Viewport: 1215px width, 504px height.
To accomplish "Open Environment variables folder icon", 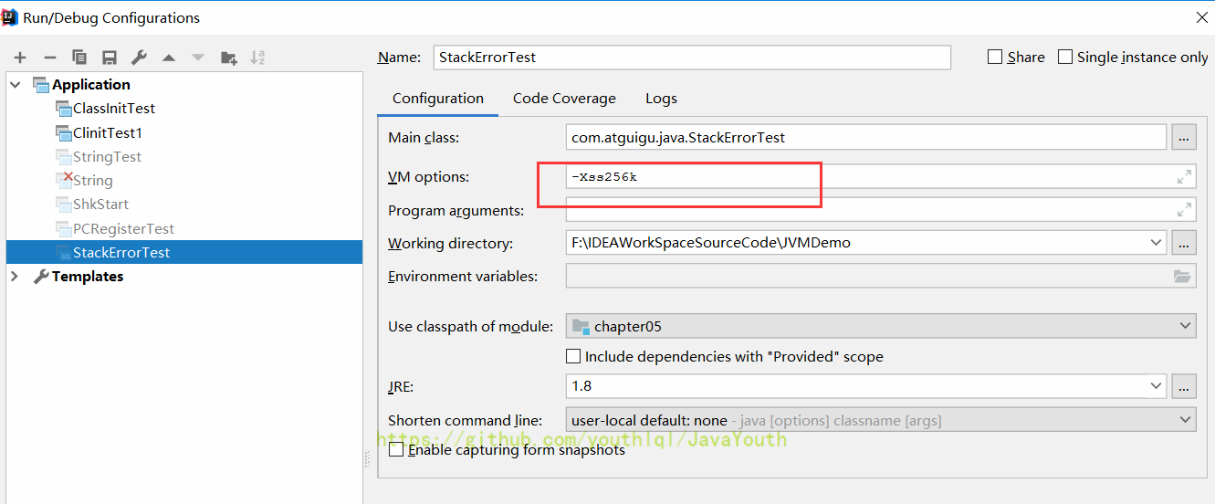I will click(1182, 276).
